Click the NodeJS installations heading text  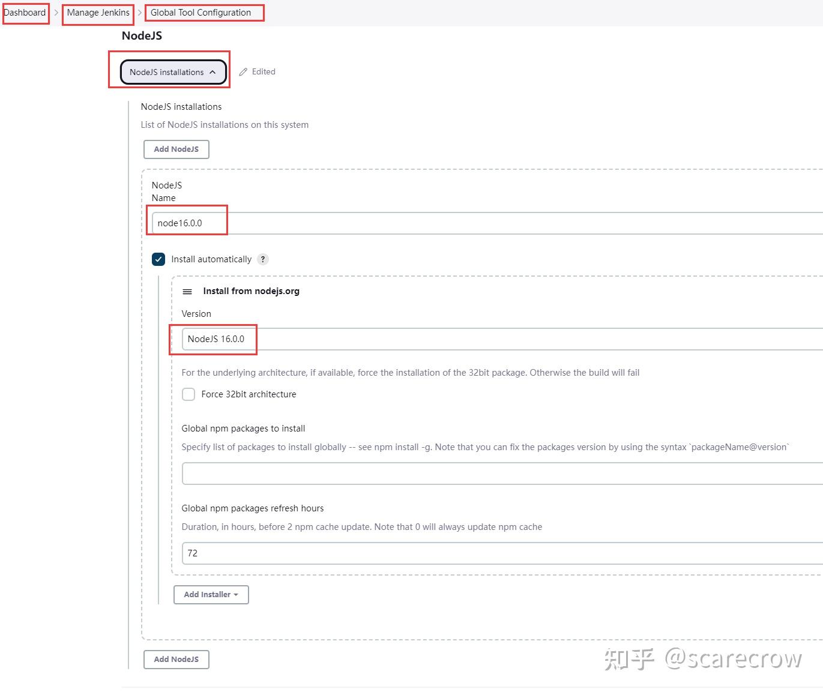181,106
